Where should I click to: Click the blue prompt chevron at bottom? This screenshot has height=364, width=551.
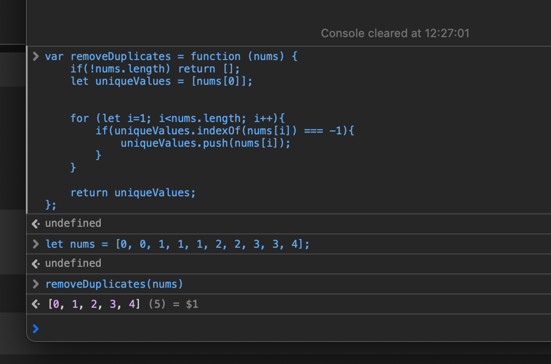[35, 329]
